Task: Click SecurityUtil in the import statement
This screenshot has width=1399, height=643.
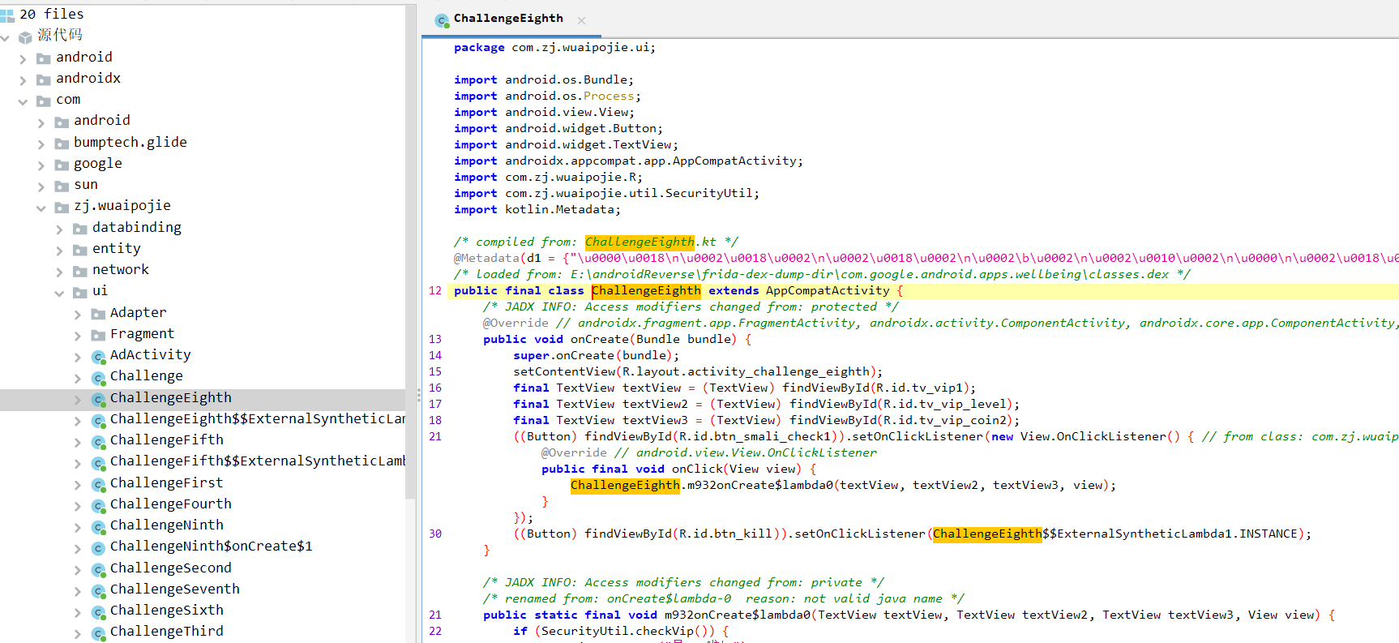Action: [708, 193]
